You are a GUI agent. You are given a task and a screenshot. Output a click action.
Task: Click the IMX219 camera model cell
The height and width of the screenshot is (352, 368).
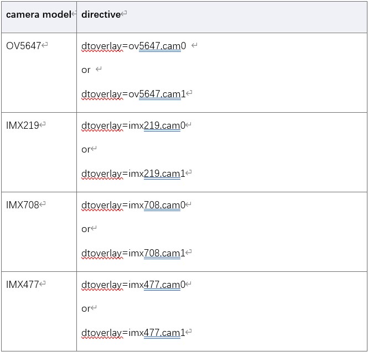(x=22, y=125)
